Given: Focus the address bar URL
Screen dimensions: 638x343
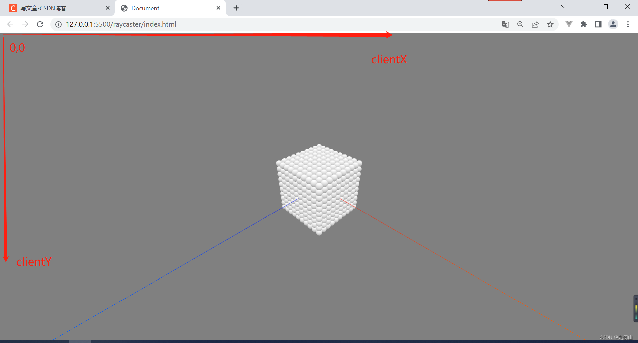Looking at the screenshot, I should pyautogui.click(x=121, y=24).
